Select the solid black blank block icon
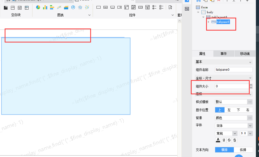The height and width of the screenshot is (157, 259). point(6,8)
